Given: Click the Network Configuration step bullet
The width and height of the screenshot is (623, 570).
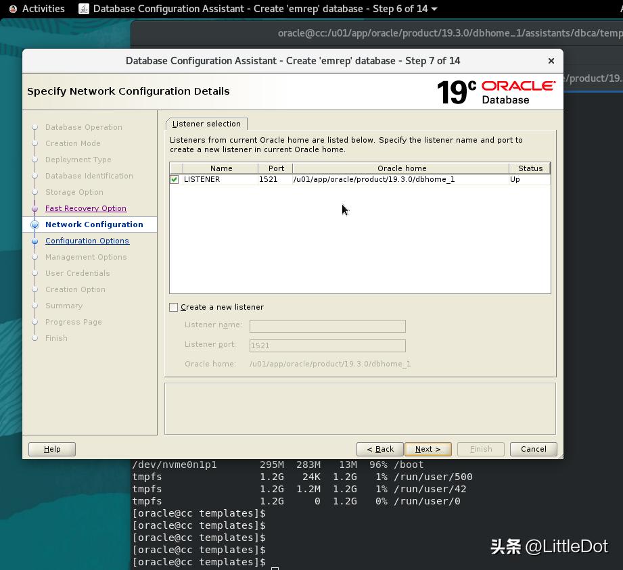Looking at the screenshot, I should click(x=35, y=225).
